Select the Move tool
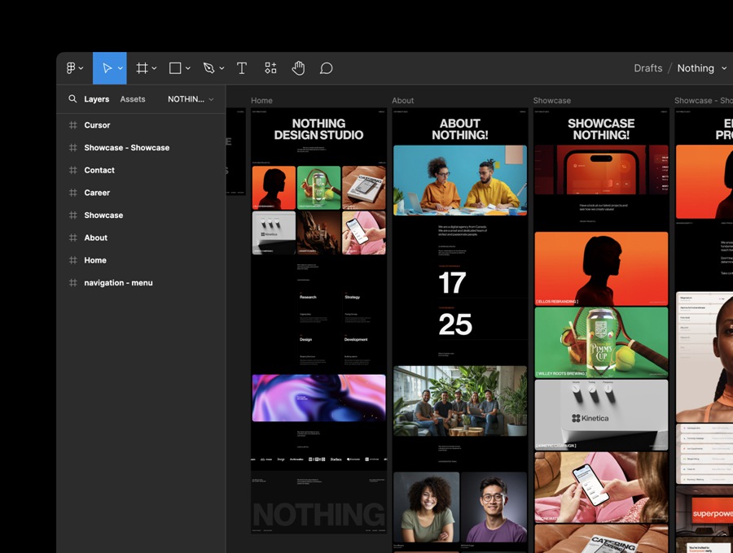 [x=105, y=68]
